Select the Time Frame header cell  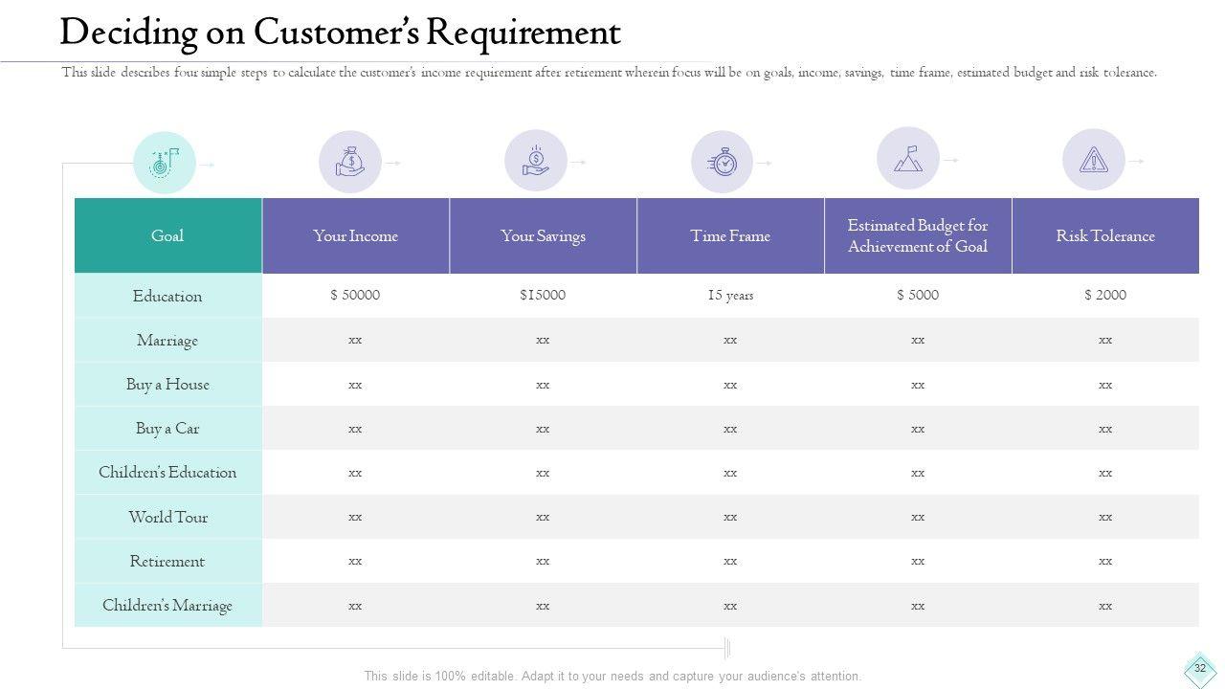[730, 235]
